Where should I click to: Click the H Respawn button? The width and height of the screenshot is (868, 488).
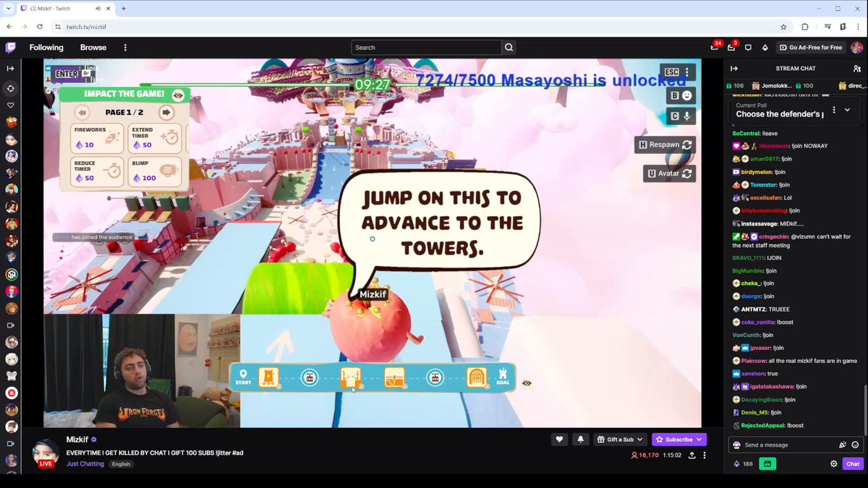[x=665, y=145]
